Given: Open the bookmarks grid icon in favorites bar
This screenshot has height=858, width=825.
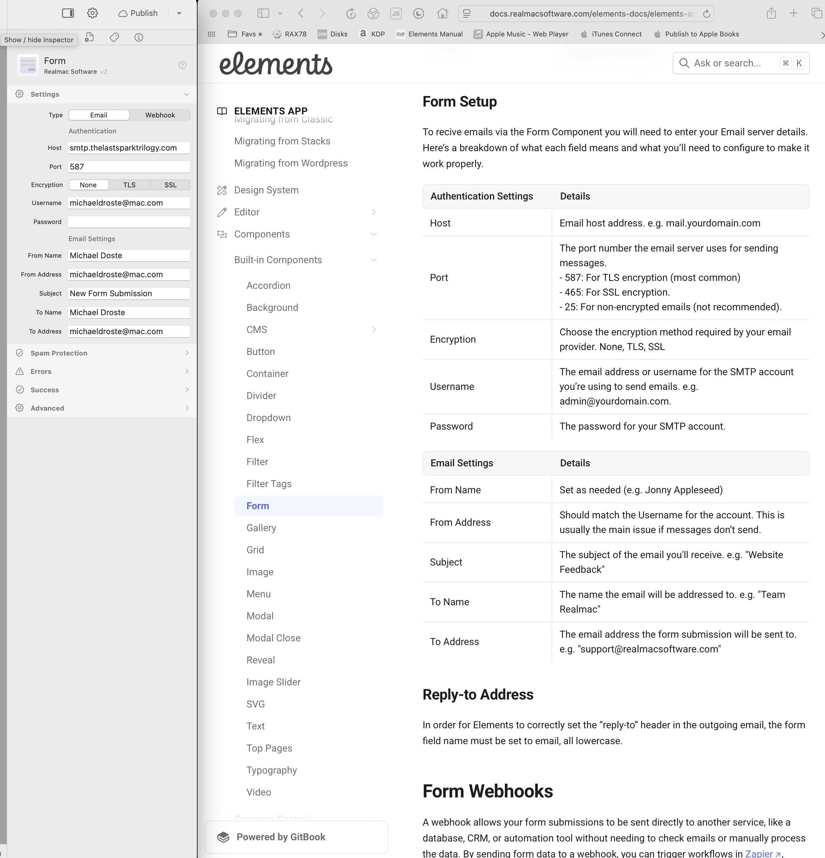Looking at the screenshot, I should click(211, 34).
